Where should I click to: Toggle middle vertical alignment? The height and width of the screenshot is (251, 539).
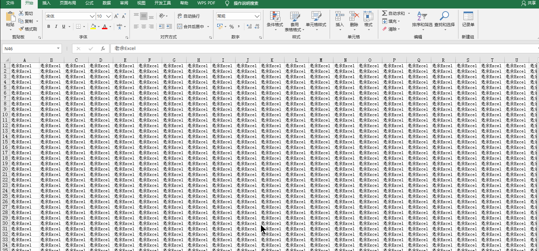click(x=144, y=16)
